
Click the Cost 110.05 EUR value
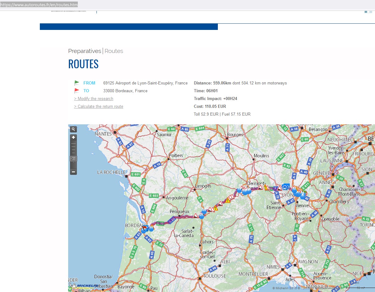tap(210, 106)
